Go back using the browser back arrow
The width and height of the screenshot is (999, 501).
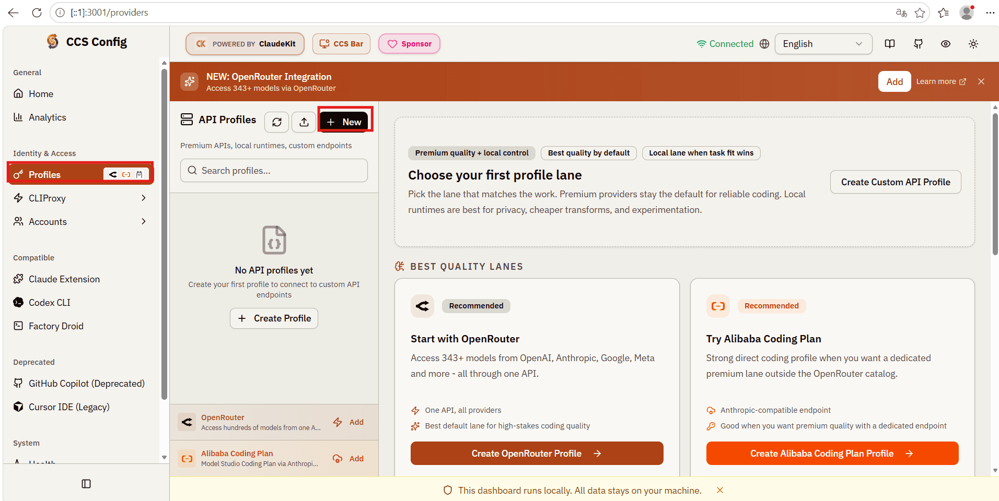pos(14,13)
